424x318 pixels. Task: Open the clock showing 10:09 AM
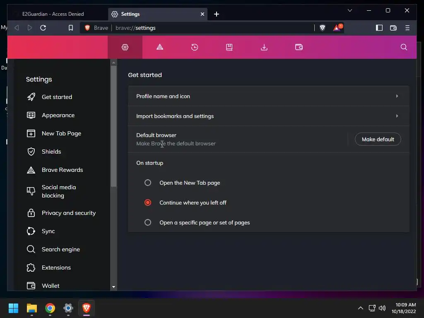(x=404, y=308)
